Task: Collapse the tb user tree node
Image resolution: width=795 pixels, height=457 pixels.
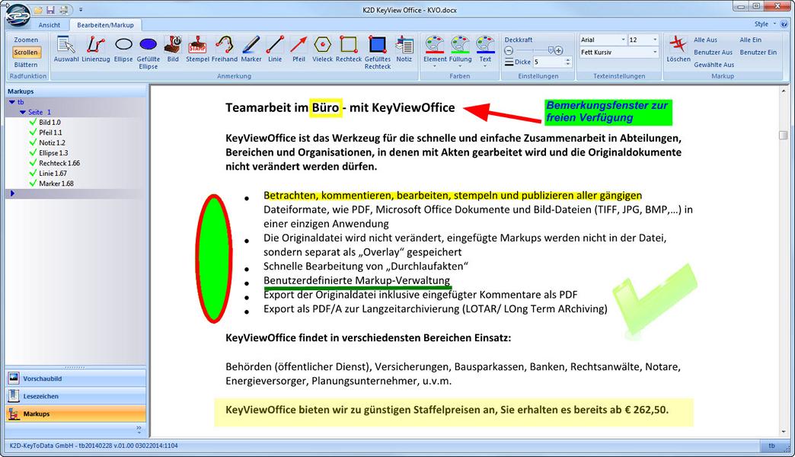Action: pos(12,102)
